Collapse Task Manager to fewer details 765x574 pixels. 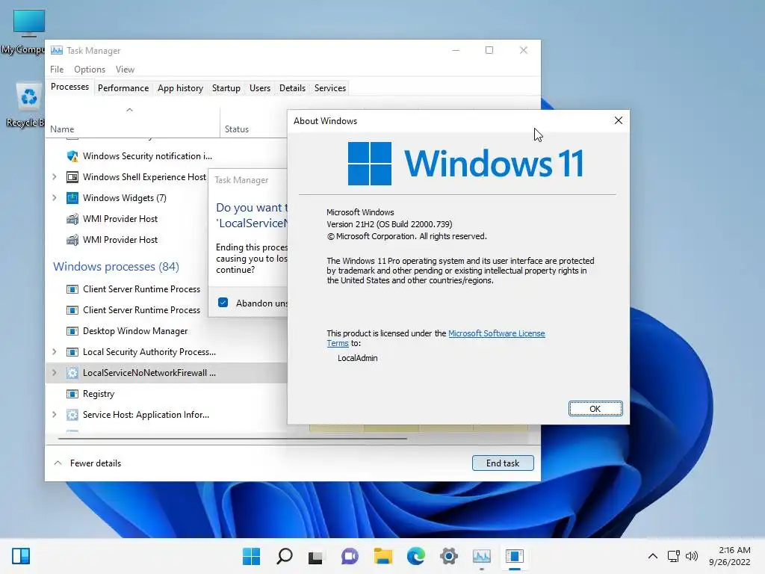[x=87, y=463]
